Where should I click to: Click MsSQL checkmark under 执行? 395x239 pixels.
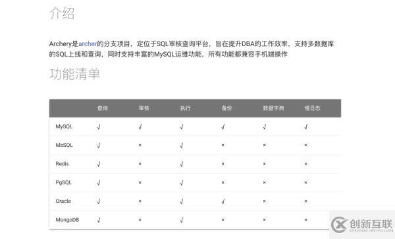[182, 146]
